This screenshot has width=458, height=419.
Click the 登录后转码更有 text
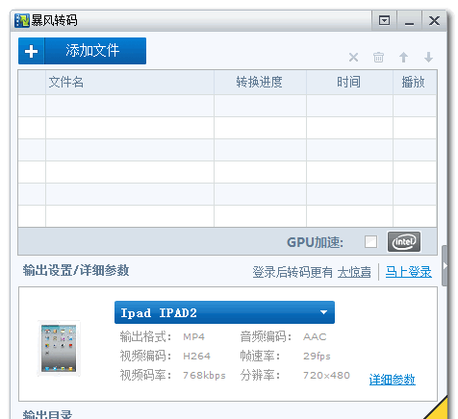click(x=293, y=272)
